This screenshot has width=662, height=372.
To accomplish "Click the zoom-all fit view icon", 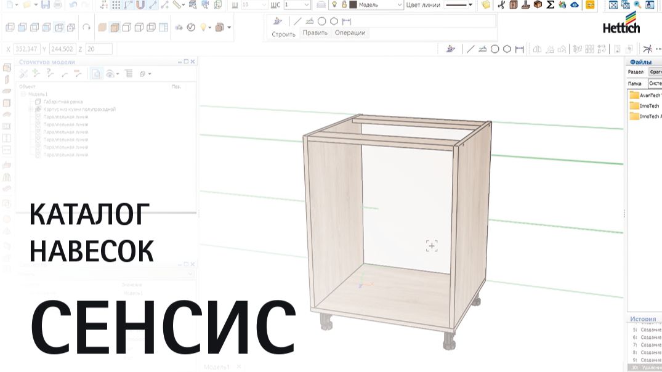I will tap(613, 5).
